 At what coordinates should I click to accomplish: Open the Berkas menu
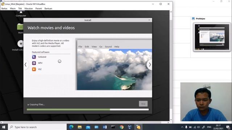coord(4,9)
